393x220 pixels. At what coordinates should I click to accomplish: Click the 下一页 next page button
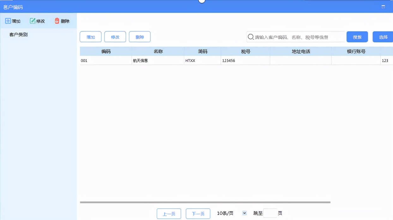click(198, 213)
